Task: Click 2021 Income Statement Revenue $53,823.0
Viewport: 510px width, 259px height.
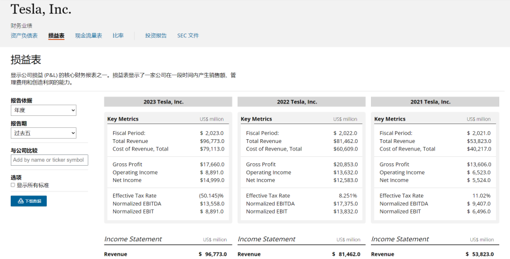Action: coord(480,254)
